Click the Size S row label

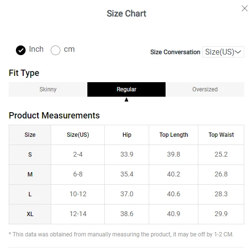[30, 155]
